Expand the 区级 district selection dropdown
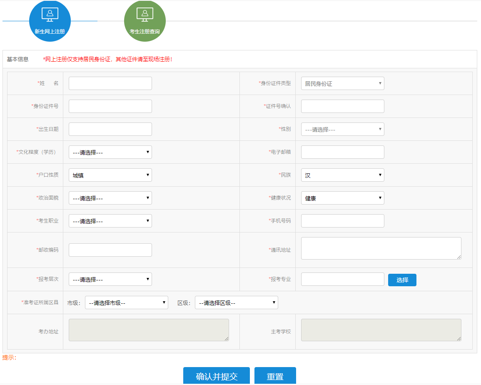 (x=236, y=302)
